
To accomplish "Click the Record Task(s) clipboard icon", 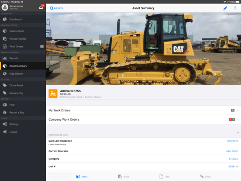I will (x=5, y=39).
